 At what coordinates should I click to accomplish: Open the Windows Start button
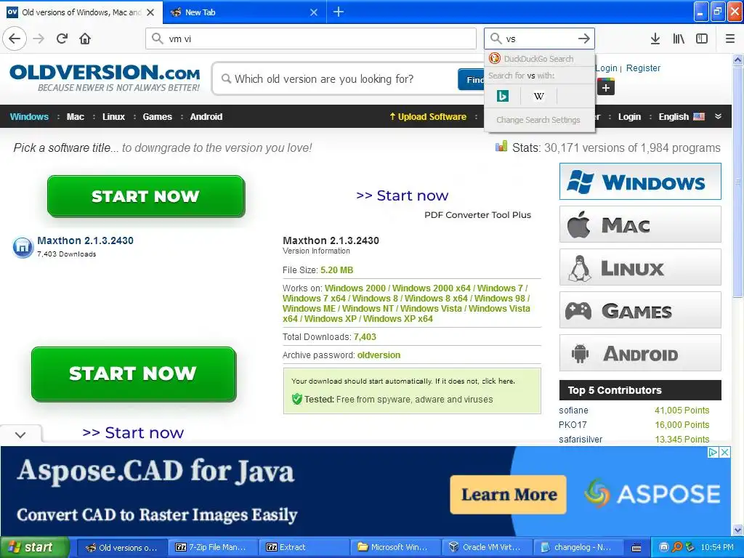(35, 548)
